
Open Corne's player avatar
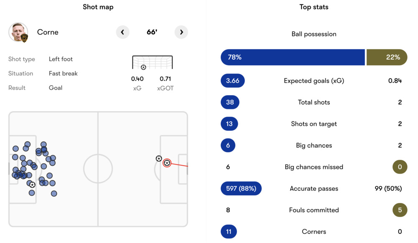click(18, 33)
